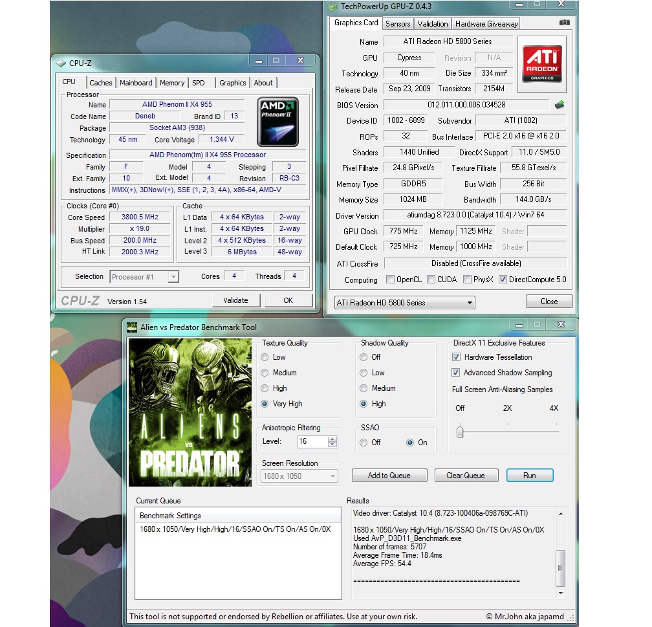The height and width of the screenshot is (627, 652).
Task: Increase the anisotropic filtering level with the up arrow
Action: click(x=332, y=439)
